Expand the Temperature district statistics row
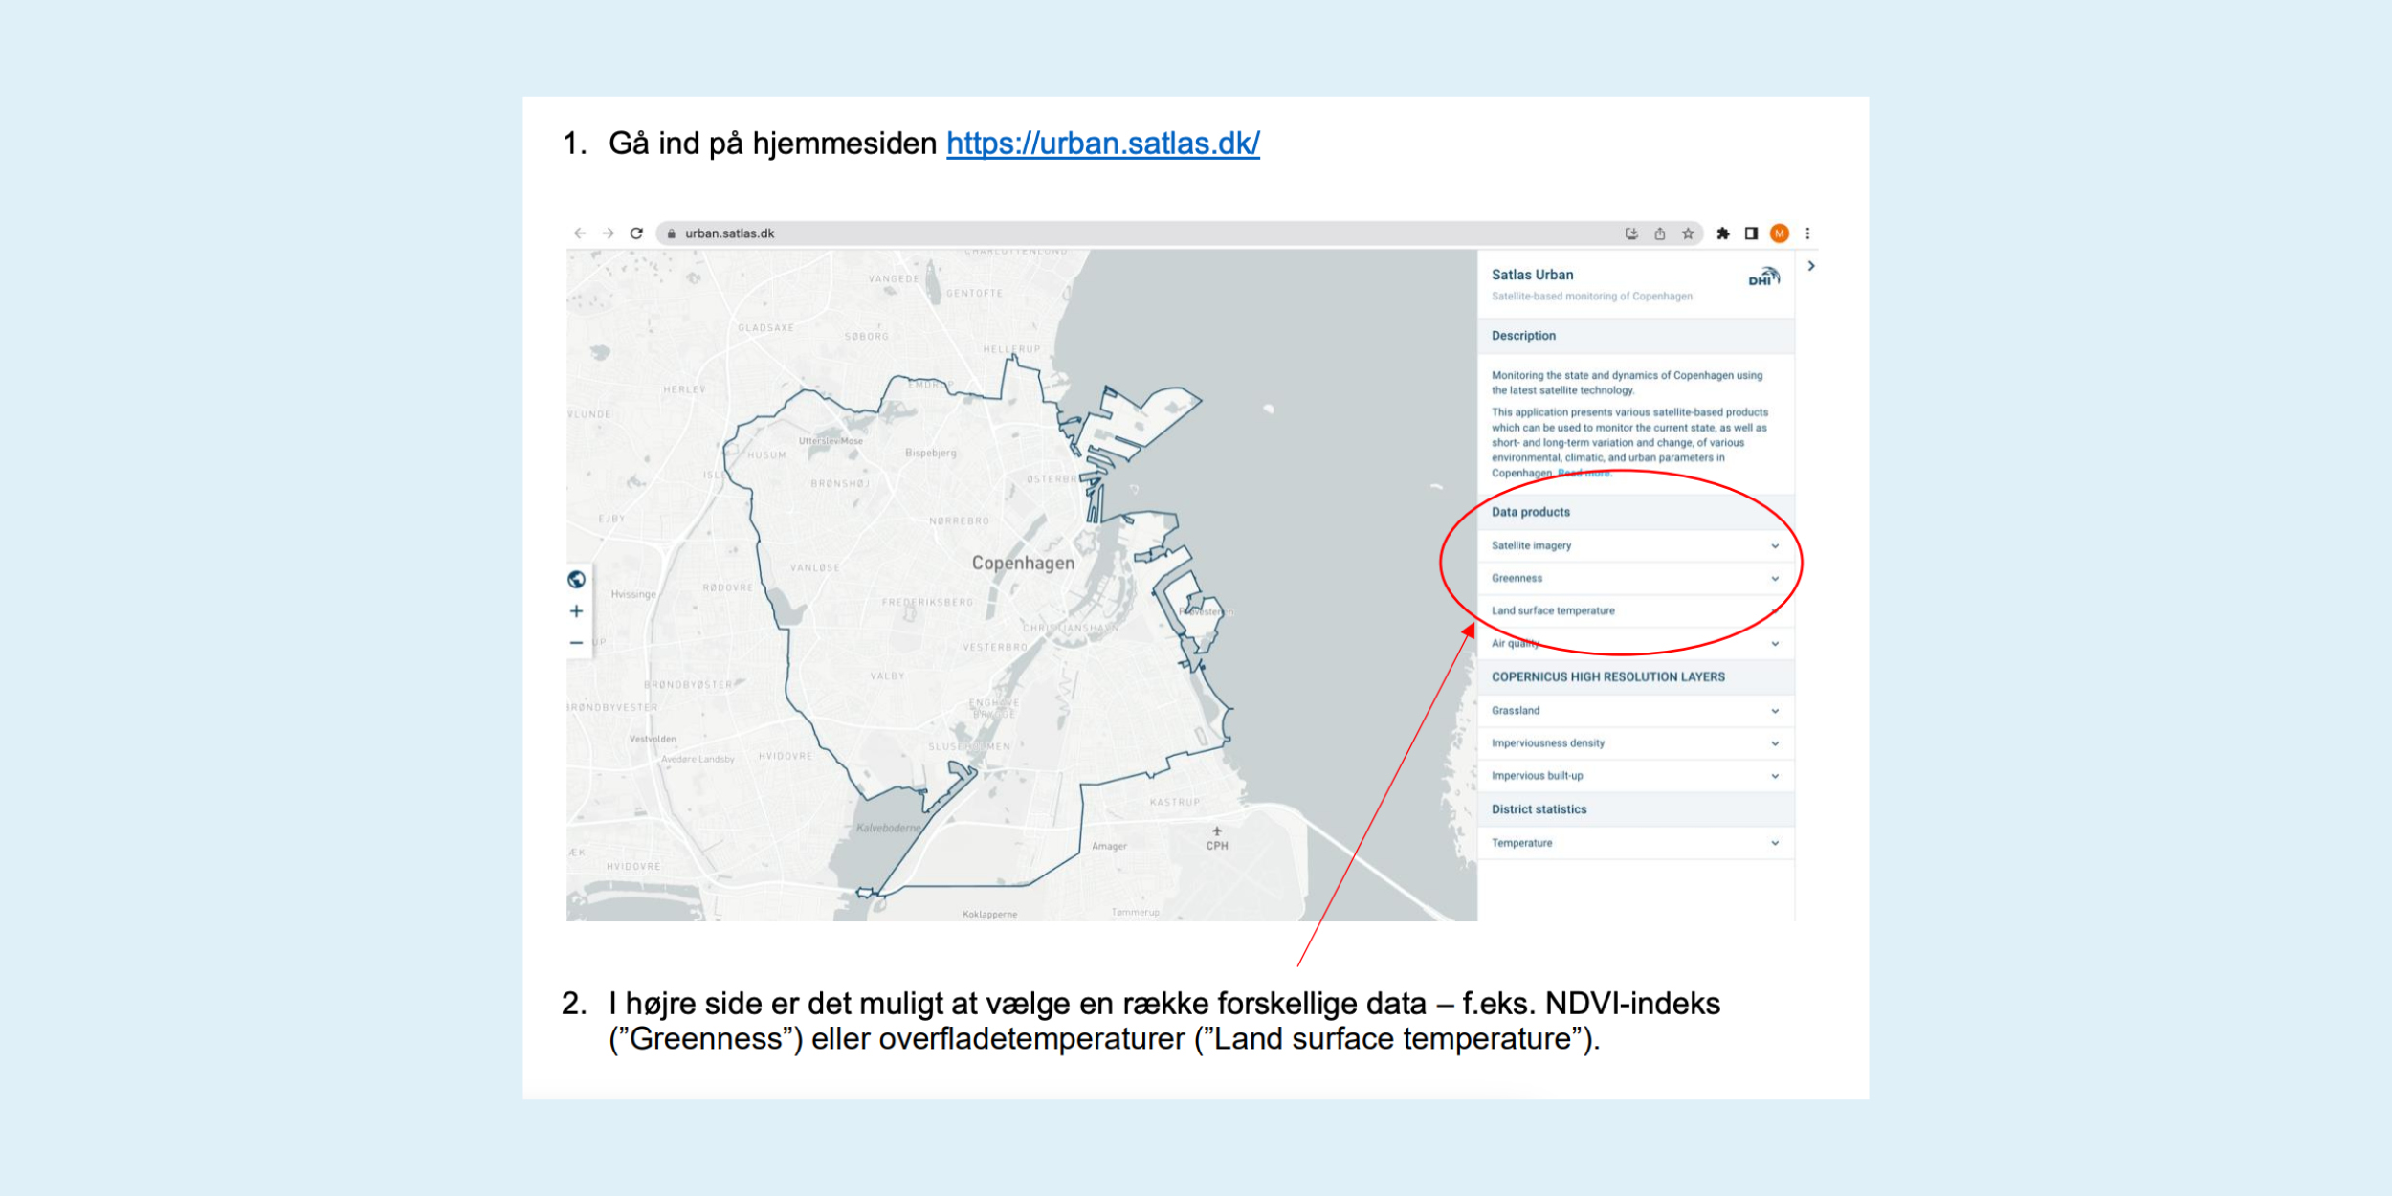This screenshot has height=1196, width=2392. tap(1635, 843)
